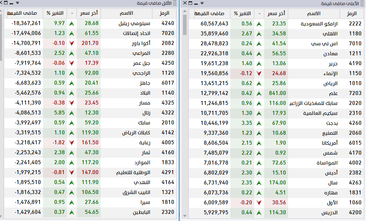Click up arrow icon in ارامكو السعودية row
Screen dimensions: 366x221
tap(259, 24)
